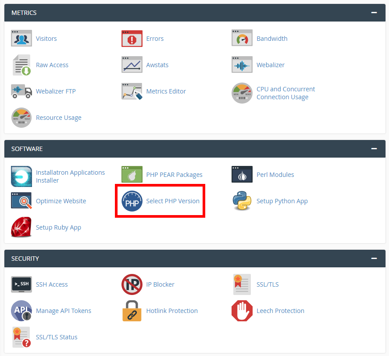This screenshot has height=356, width=389.
Task: Click the Select PHP Version icon
Action: point(132,201)
